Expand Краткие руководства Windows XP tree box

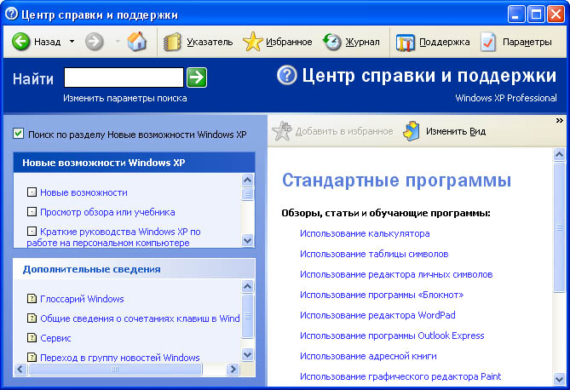(32, 231)
